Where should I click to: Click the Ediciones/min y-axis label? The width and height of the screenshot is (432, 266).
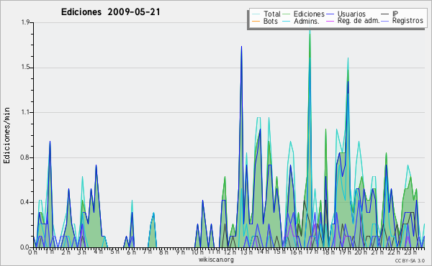(x=6, y=135)
